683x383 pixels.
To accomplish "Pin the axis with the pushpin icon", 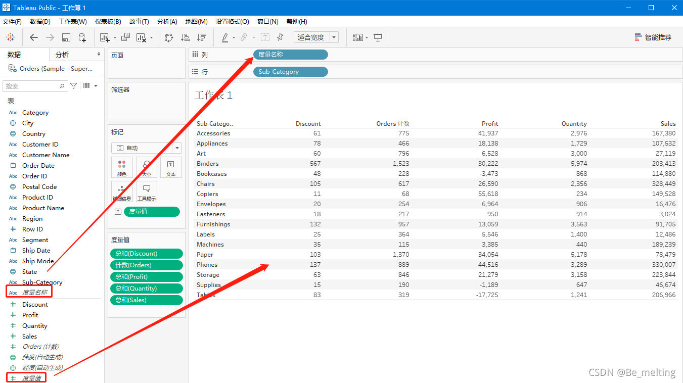I will click(x=281, y=37).
